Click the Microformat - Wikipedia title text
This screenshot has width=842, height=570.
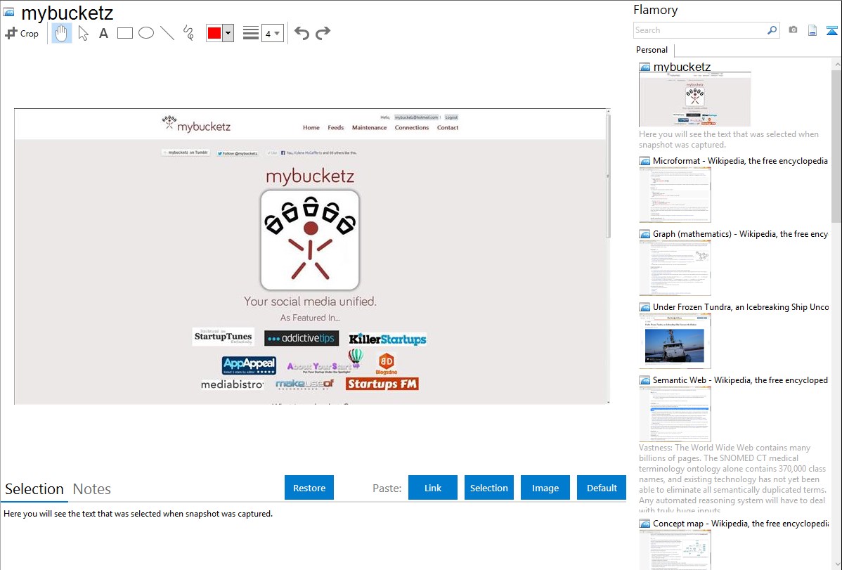(x=740, y=161)
